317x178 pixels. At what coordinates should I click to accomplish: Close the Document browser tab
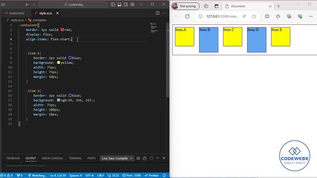pos(270,6)
